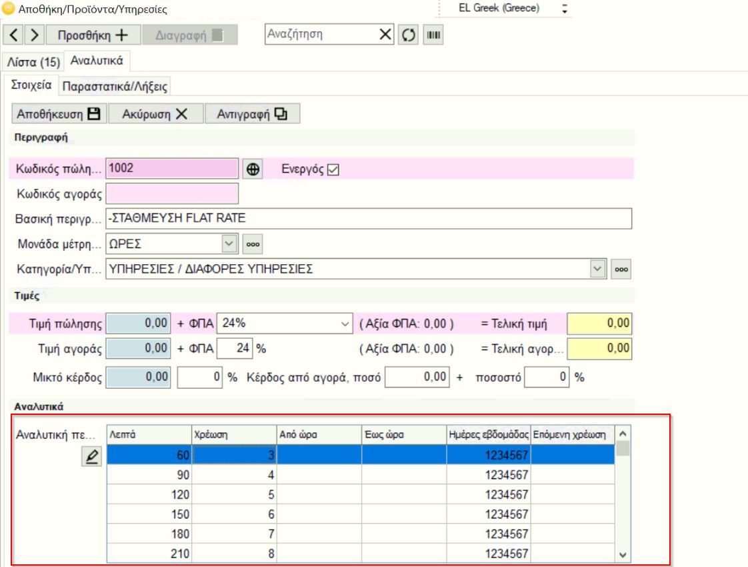Click the purchase ΦΠΑ percent field

(235, 348)
